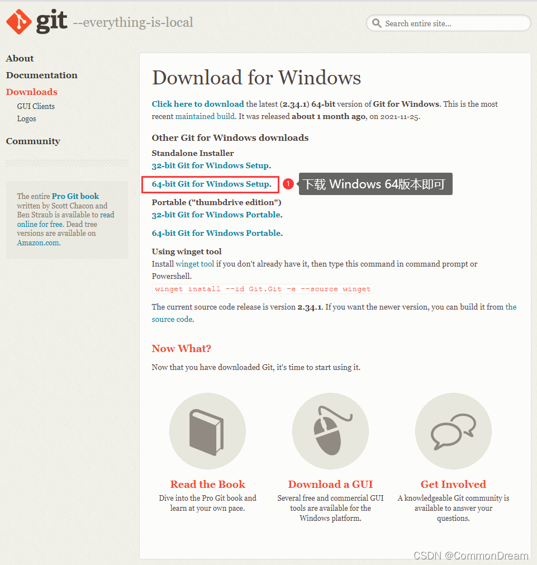
Task: Open the Pro Git book link
Action: (x=75, y=196)
